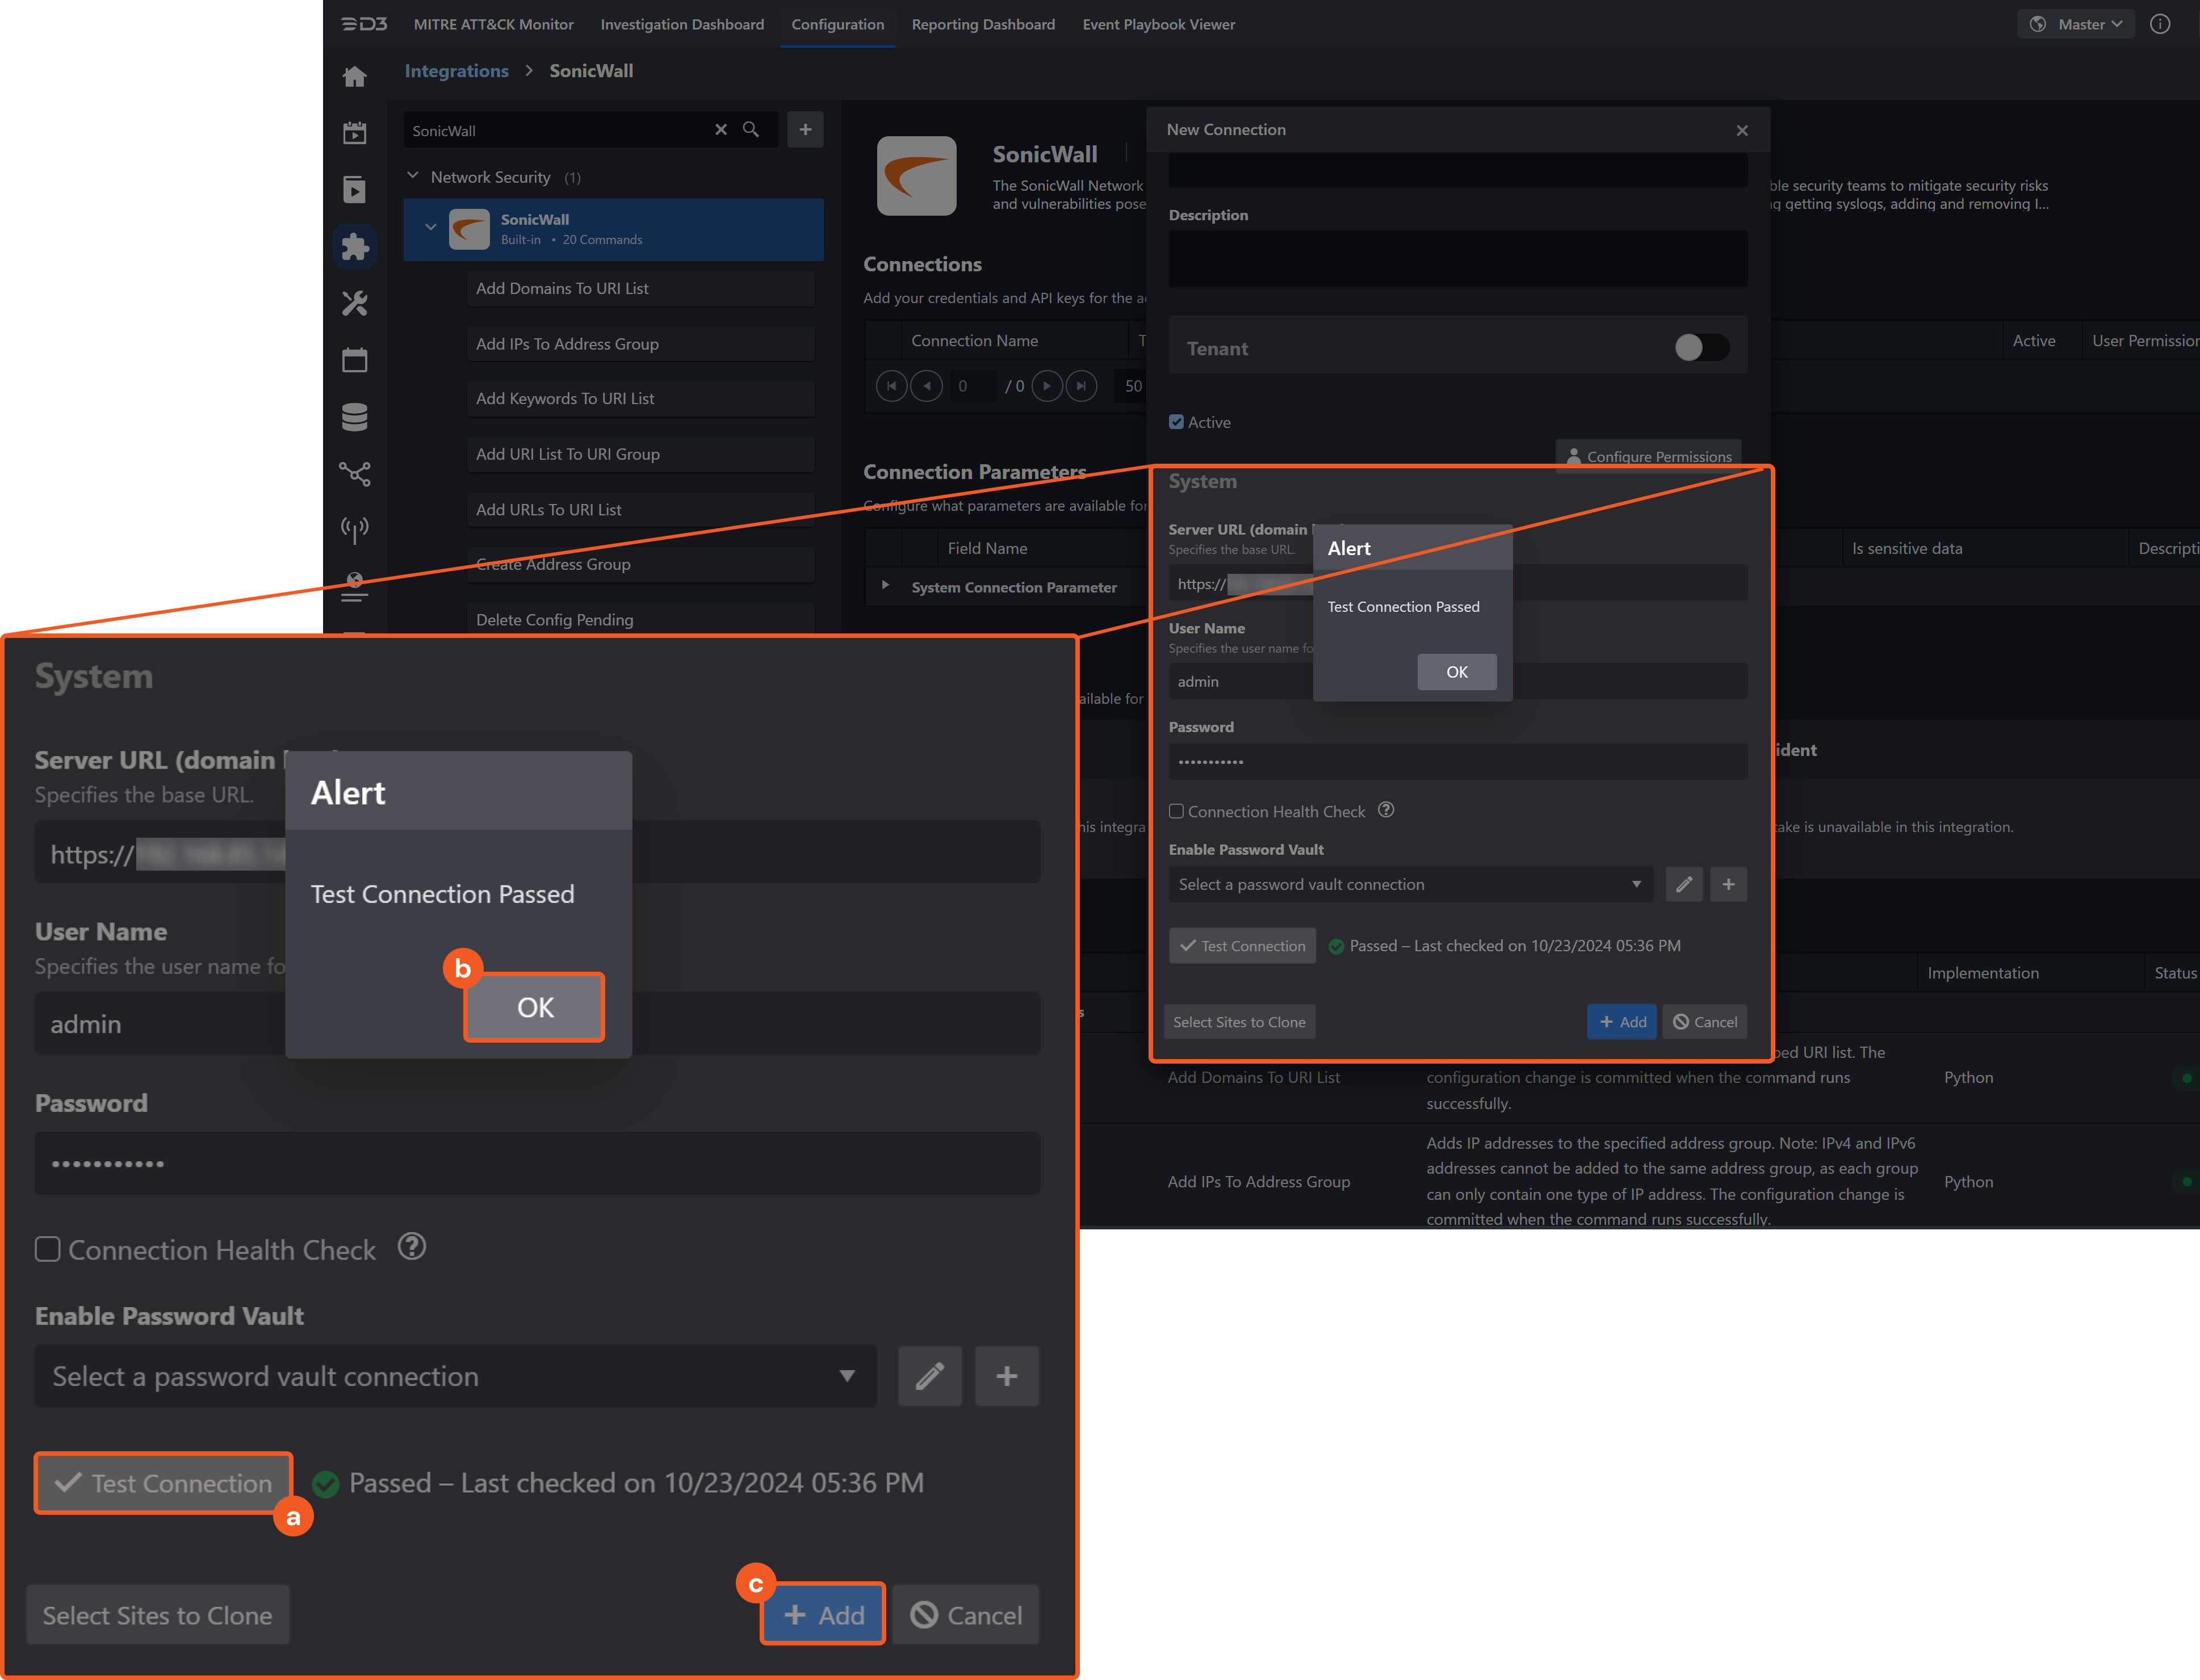Open the puzzle-piece Integrations sidebar icon
Image resolution: width=2200 pixels, height=1680 pixels.
coord(354,247)
